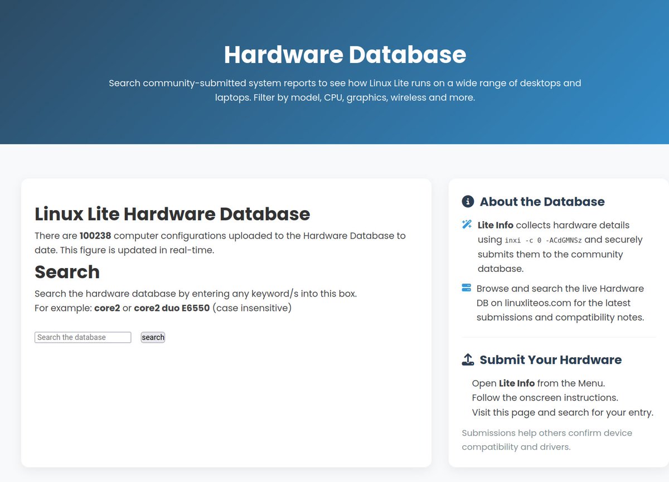This screenshot has width=669, height=482.
Task: Click the linuxliteos.com Hardware DB text
Action: click(560, 303)
